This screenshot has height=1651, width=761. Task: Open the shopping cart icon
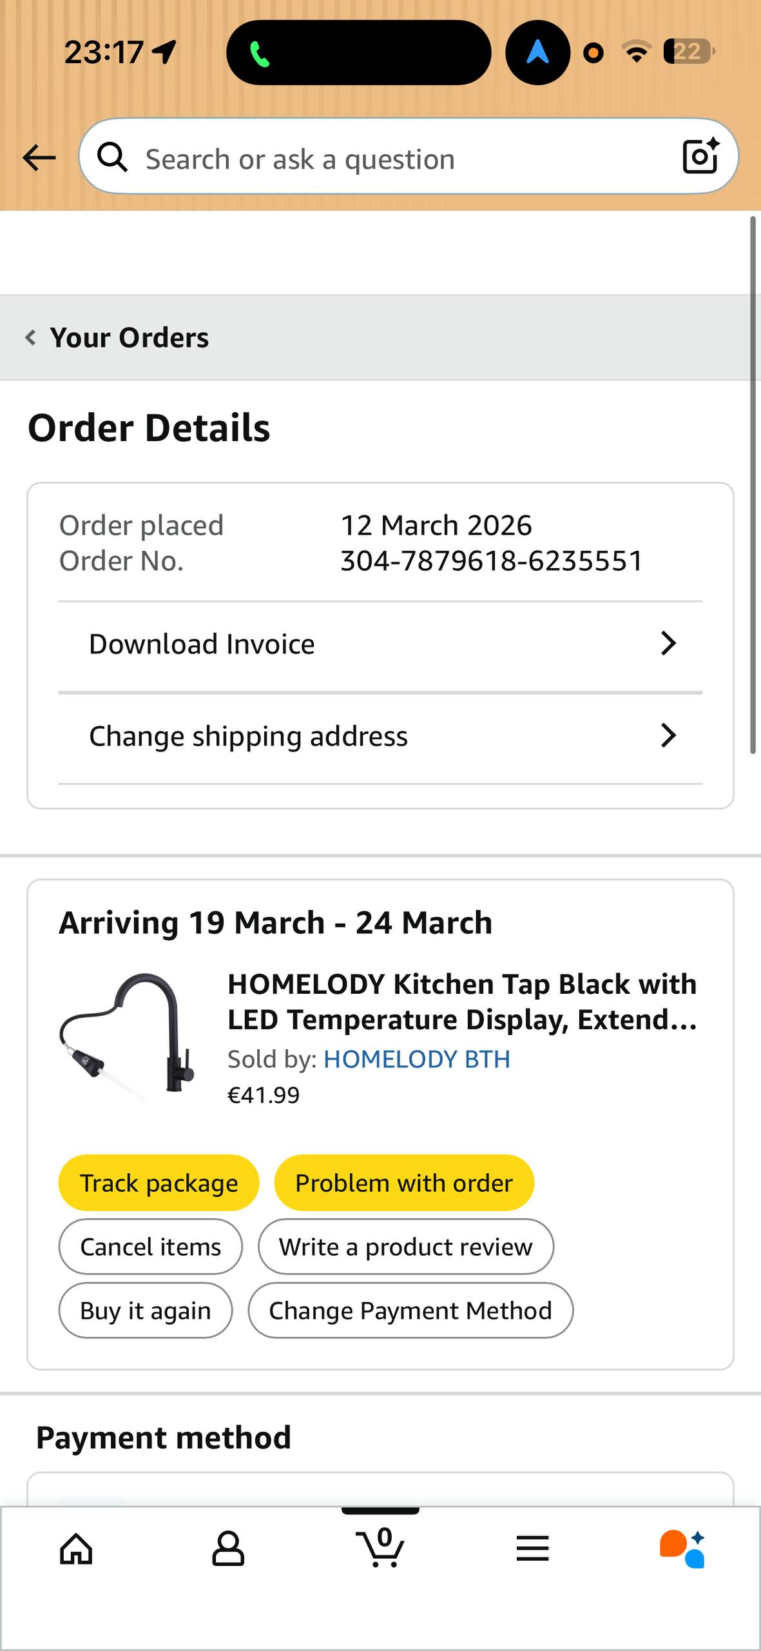(x=380, y=1548)
